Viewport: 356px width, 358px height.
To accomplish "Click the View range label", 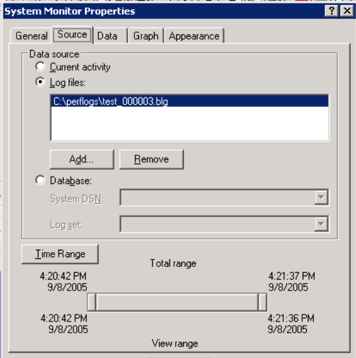I will [175, 344].
